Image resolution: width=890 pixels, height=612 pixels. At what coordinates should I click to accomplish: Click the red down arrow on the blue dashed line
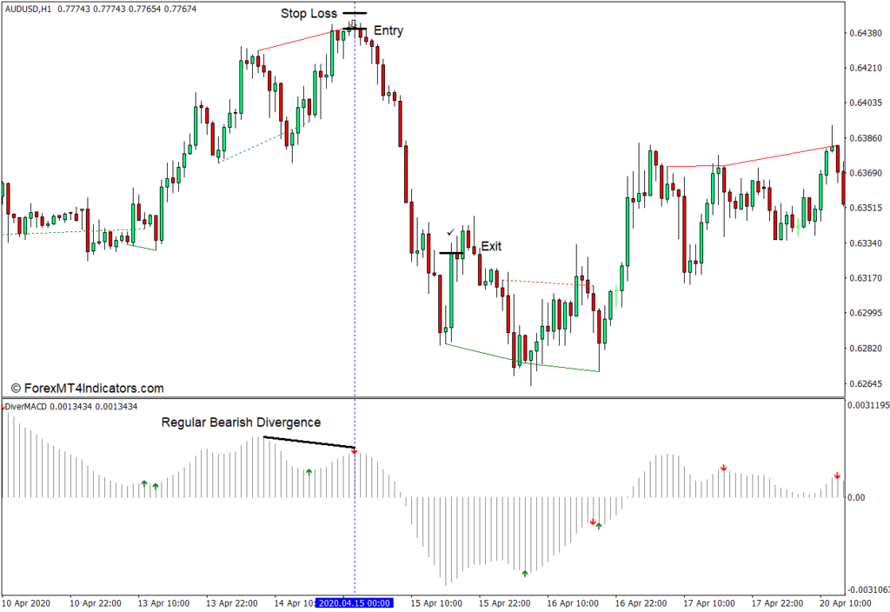click(x=354, y=452)
